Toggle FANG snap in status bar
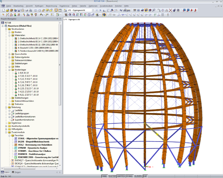Viewport: 223px width, 178px height. 104,176
